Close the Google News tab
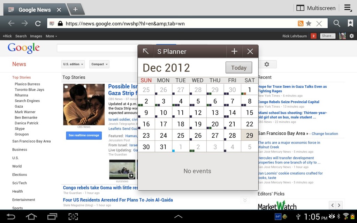Image resolution: width=357 pixels, height=223 pixels. click(x=59, y=9)
